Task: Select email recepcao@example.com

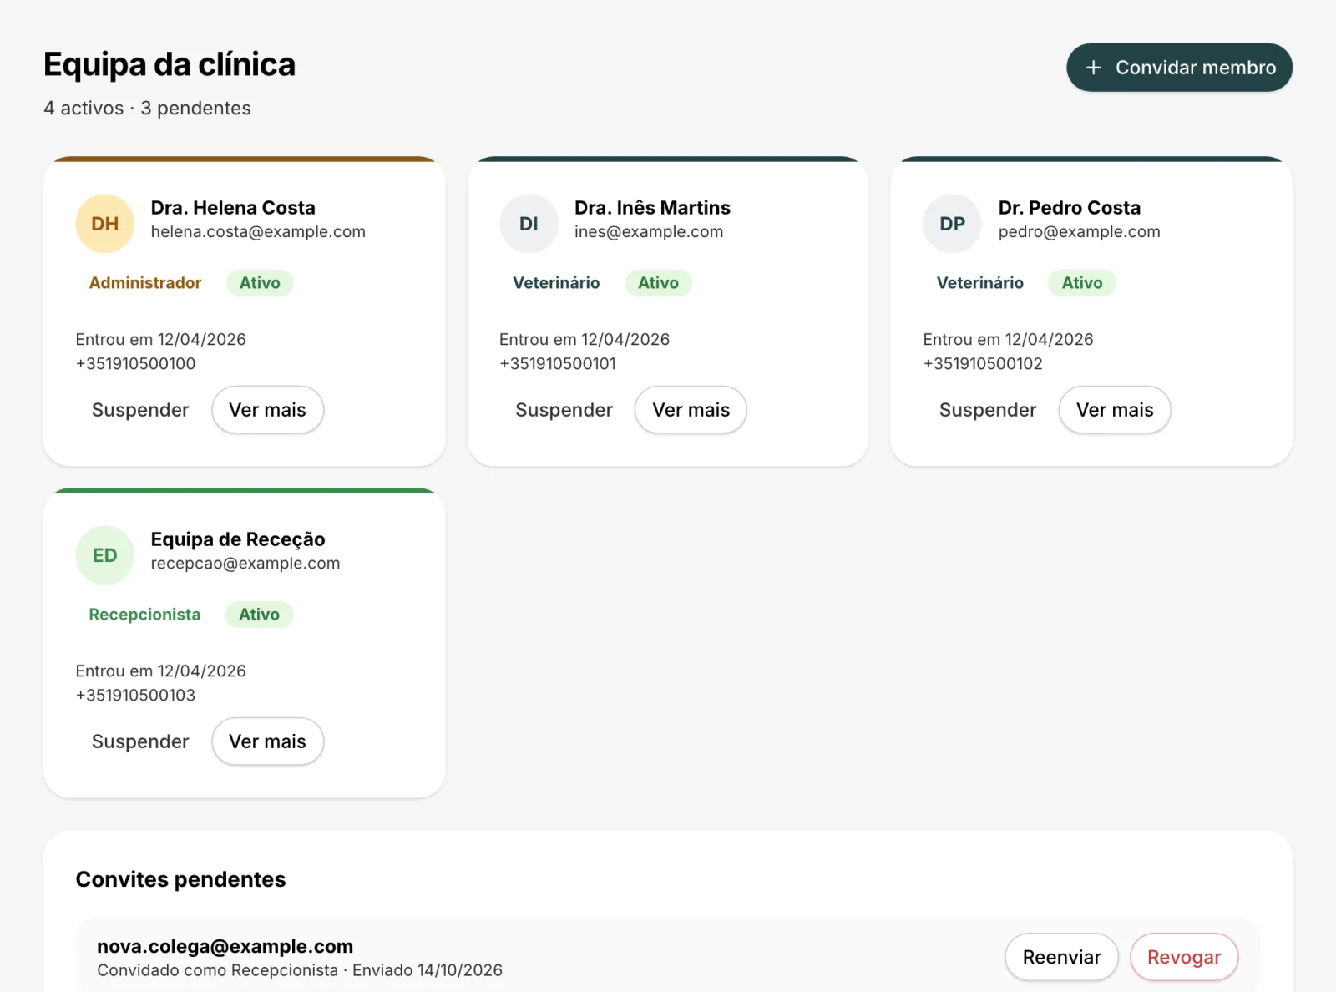Action: [245, 564]
